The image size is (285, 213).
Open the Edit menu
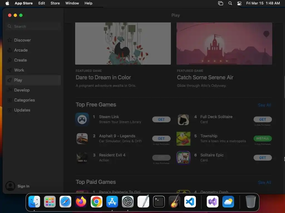pos(42,3)
